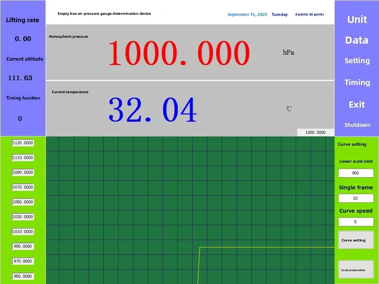Image resolution: width=379 pixels, height=284 pixels.
Task: Click the ℃ unit label
Action: [x=289, y=109]
